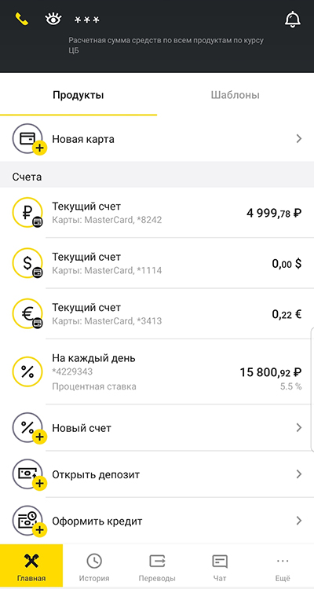Open the Открыть депозит chevron
314x589 pixels.
(x=299, y=474)
